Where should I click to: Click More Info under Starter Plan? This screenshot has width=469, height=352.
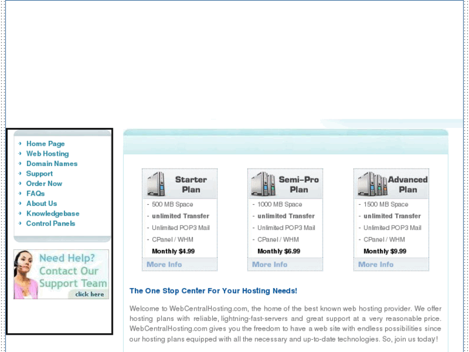[x=165, y=265]
